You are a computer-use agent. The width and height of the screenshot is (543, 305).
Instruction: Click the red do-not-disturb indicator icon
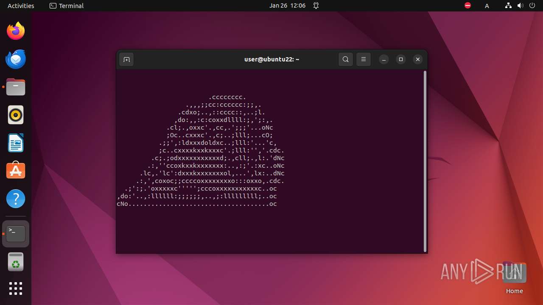467,6
